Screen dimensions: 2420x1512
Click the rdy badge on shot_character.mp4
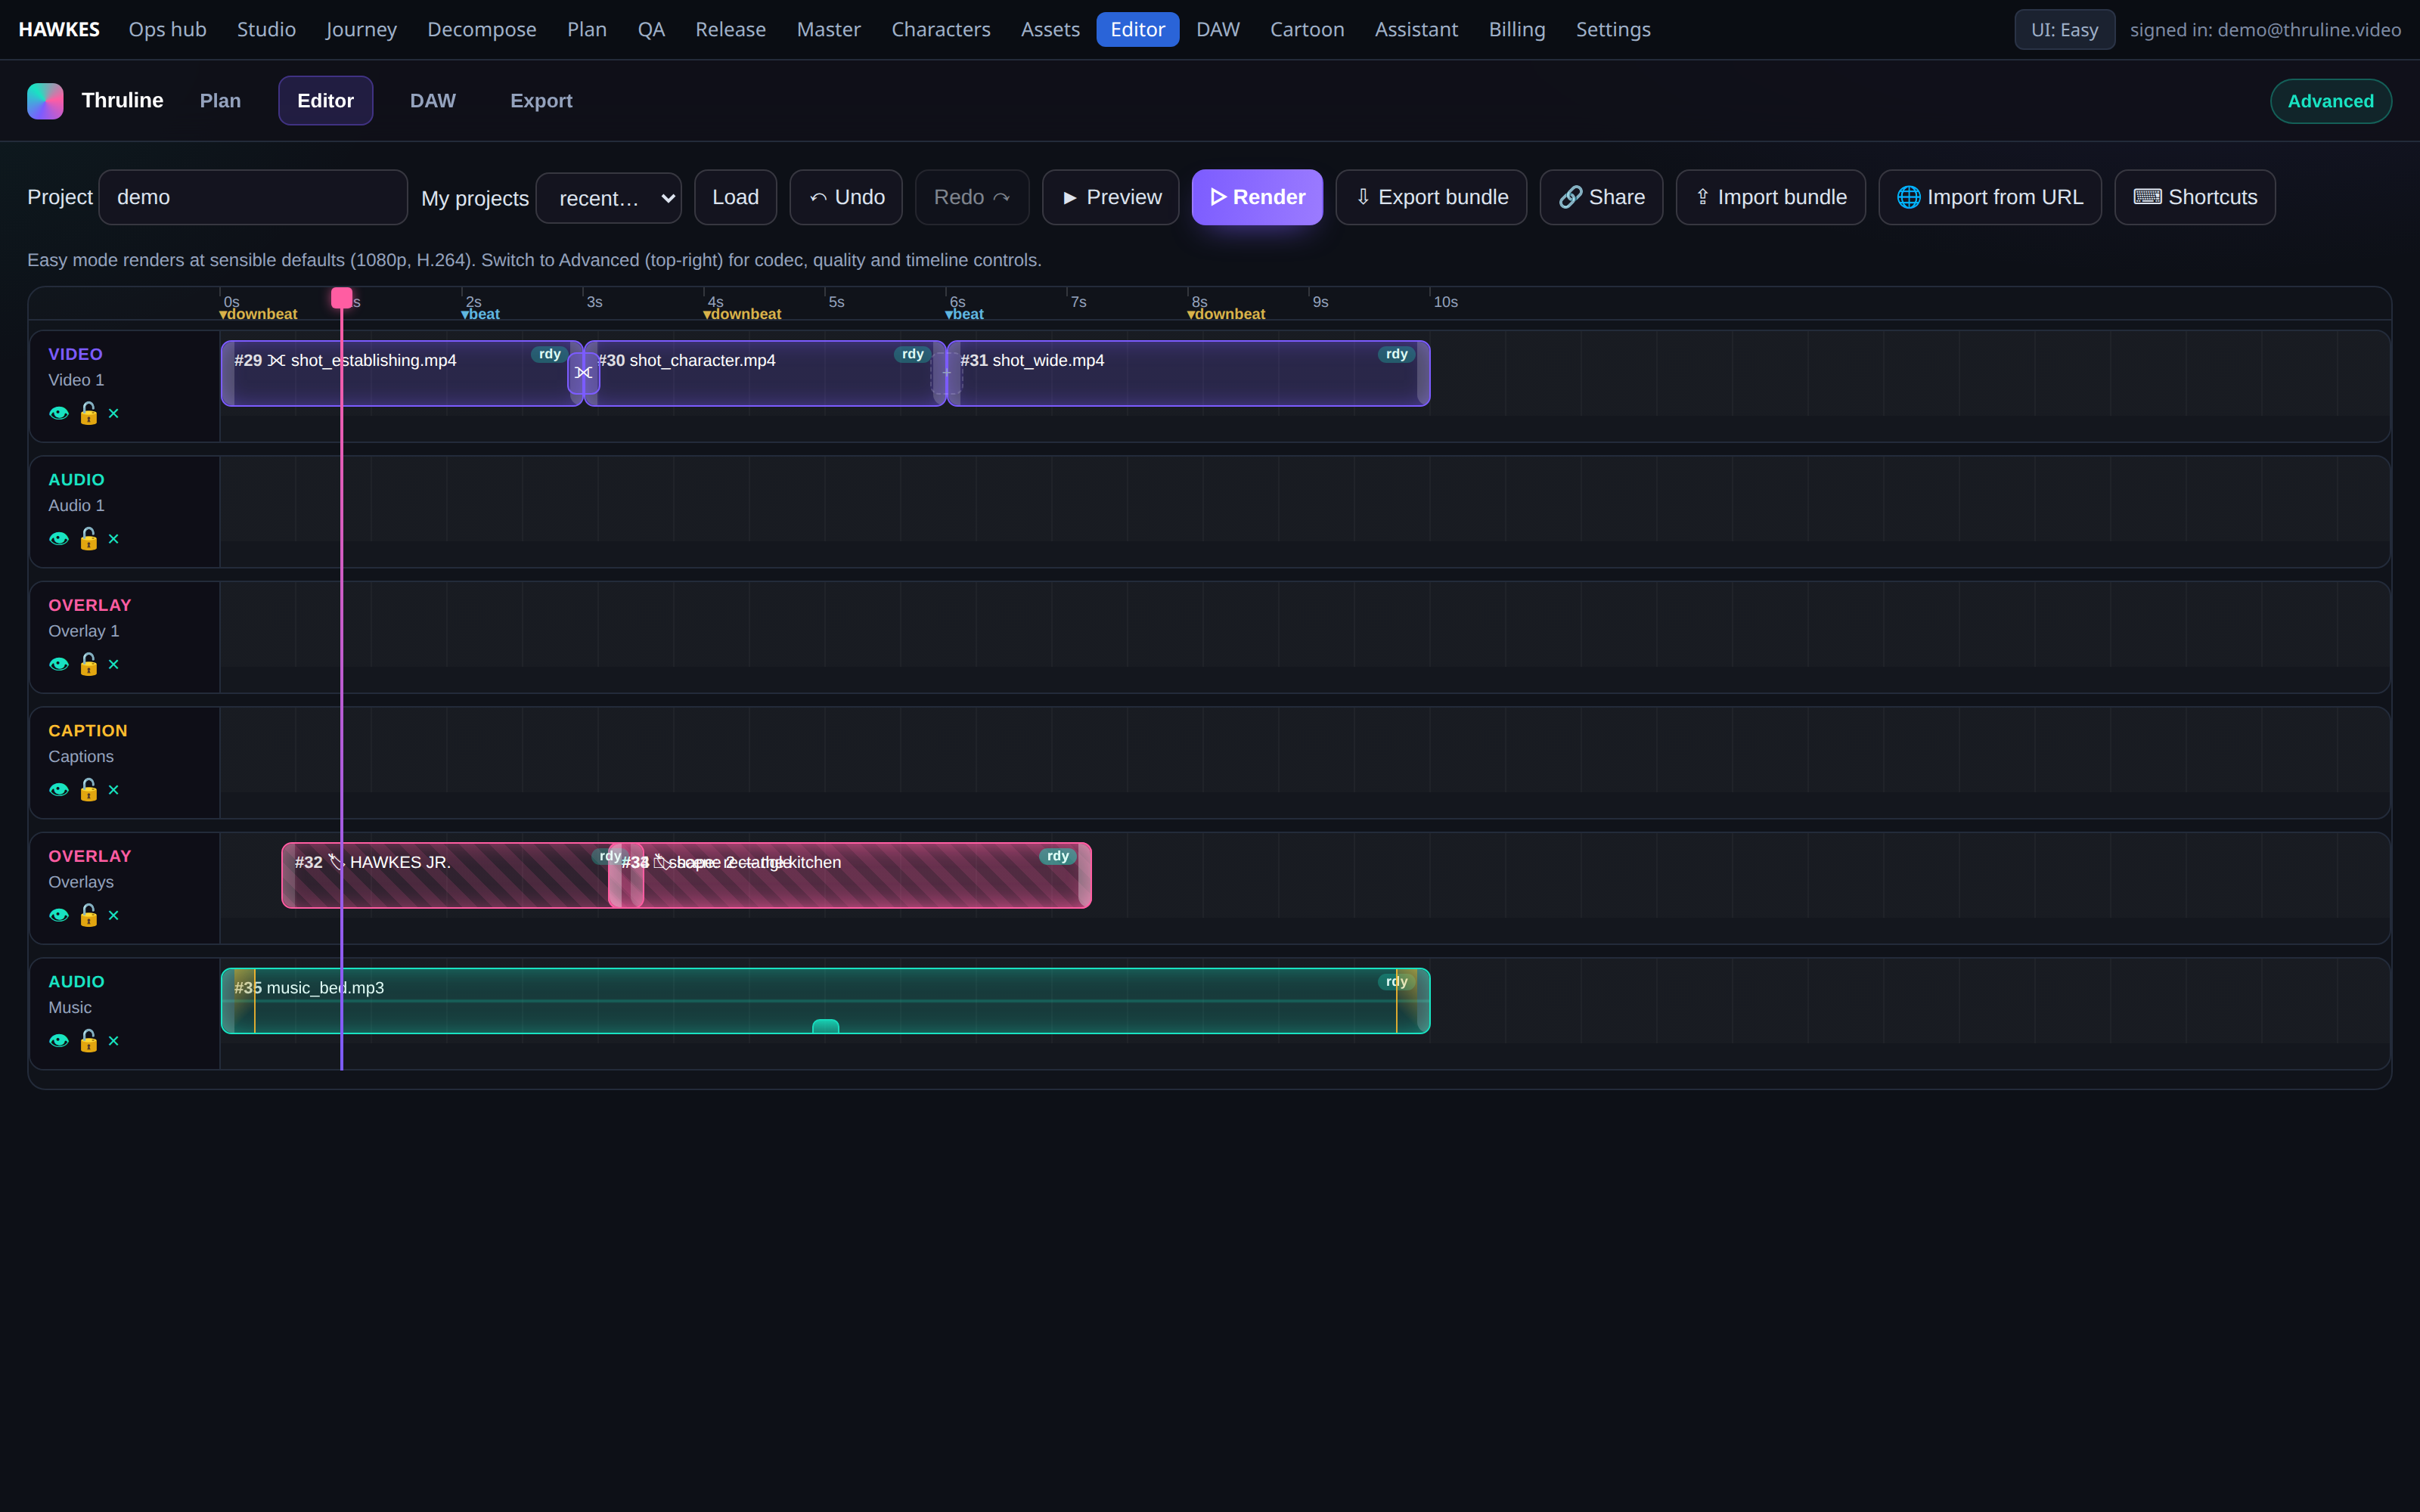[x=913, y=354]
